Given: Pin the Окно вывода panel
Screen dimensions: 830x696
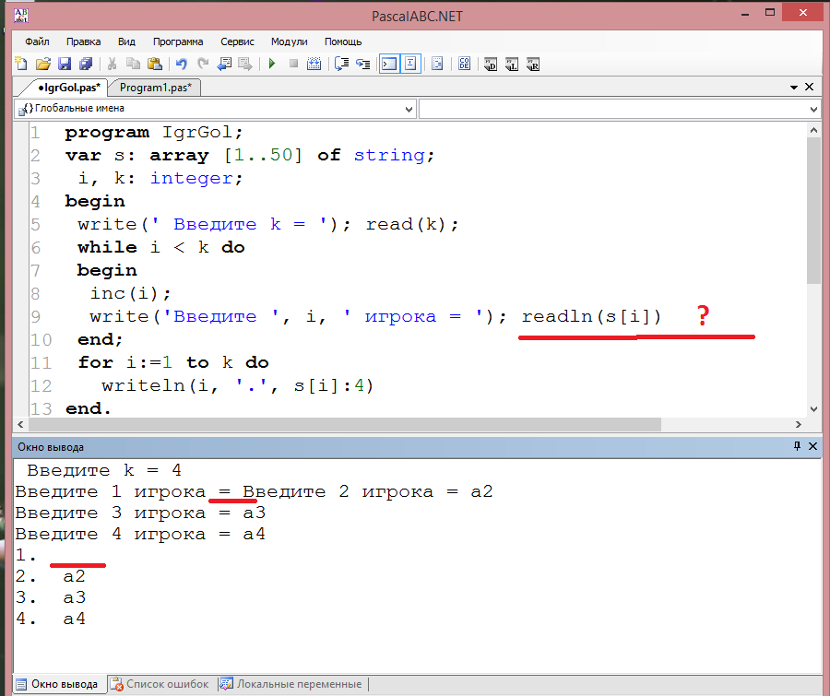Looking at the screenshot, I should [797, 446].
